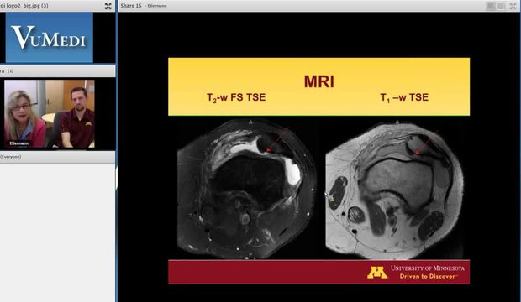Click the 'Ellermann' name label on the webcam video
Screen dimensions: 521x302
pos(19,143)
